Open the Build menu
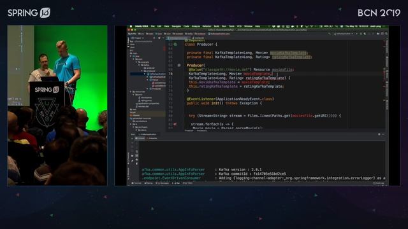 (x=217, y=27)
